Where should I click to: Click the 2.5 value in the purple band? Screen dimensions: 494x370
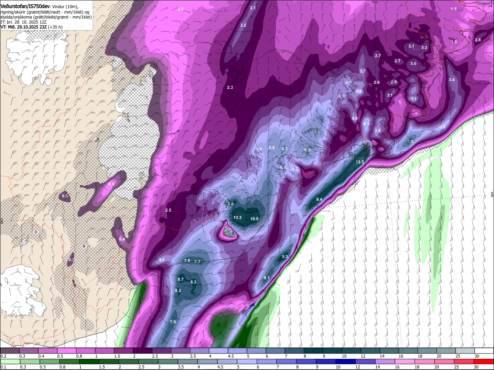tap(168, 210)
